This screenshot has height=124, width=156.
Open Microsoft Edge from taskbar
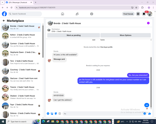pyautogui.click(x=43, y=122)
